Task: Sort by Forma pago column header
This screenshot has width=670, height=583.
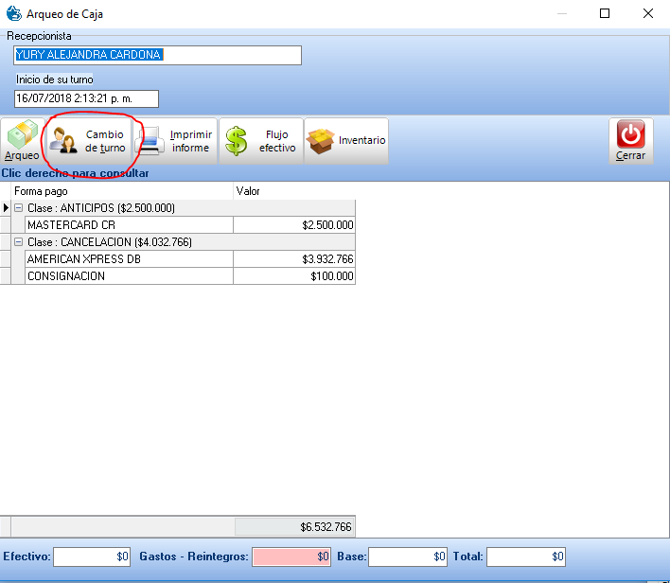Action: pyautogui.click(x=121, y=191)
